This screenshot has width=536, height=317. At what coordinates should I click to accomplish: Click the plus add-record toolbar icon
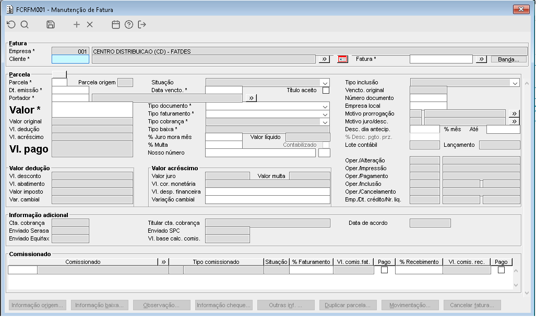77,24
